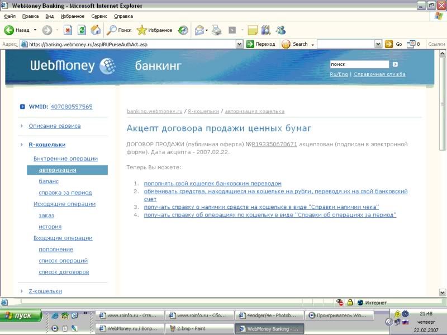The height and width of the screenshot is (335, 447).
Task: Click the privacy eye icon in status bar
Action: pyautogui.click(x=339, y=302)
